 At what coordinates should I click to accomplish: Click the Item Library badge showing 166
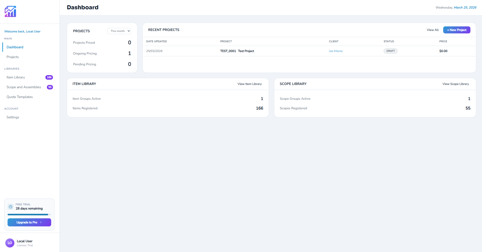[49, 77]
